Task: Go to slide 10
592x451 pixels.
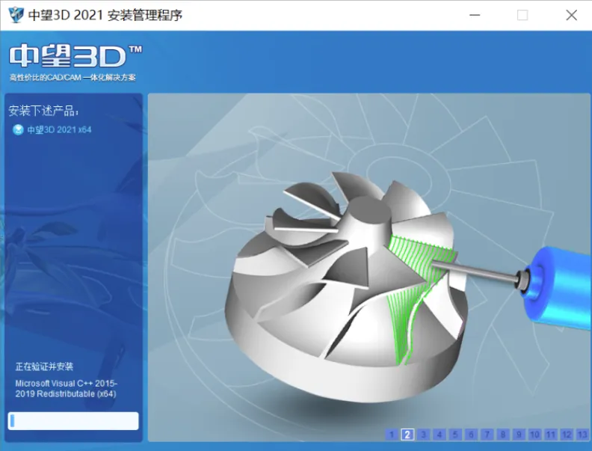Action: [534, 435]
